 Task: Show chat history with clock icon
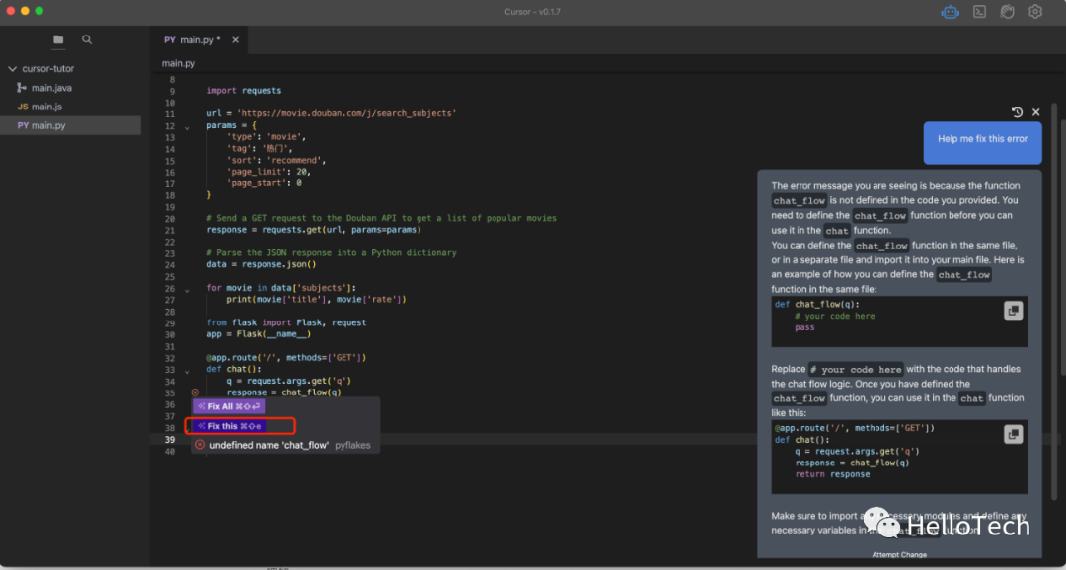[1018, 112]
